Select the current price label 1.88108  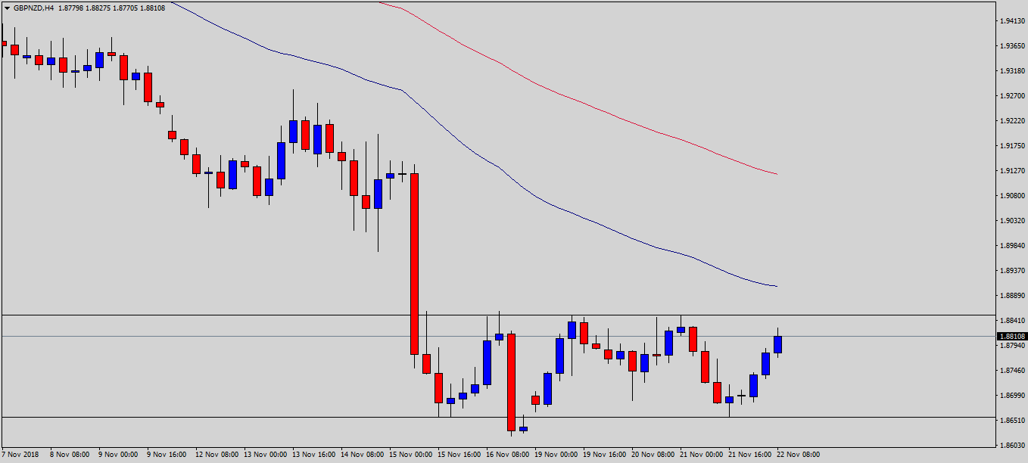1012,336
